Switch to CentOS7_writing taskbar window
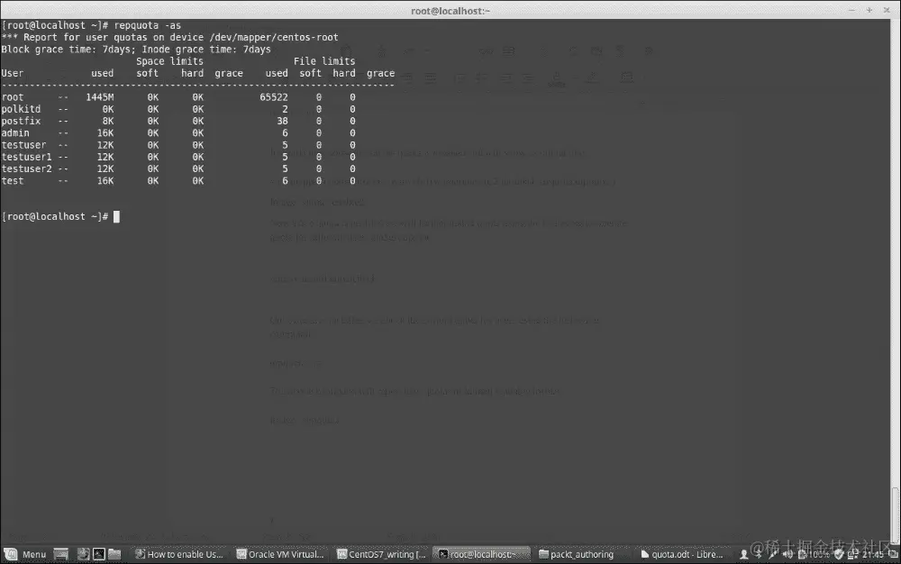Image resolution: width=901 pixels, height=564 pixels. 381,554
